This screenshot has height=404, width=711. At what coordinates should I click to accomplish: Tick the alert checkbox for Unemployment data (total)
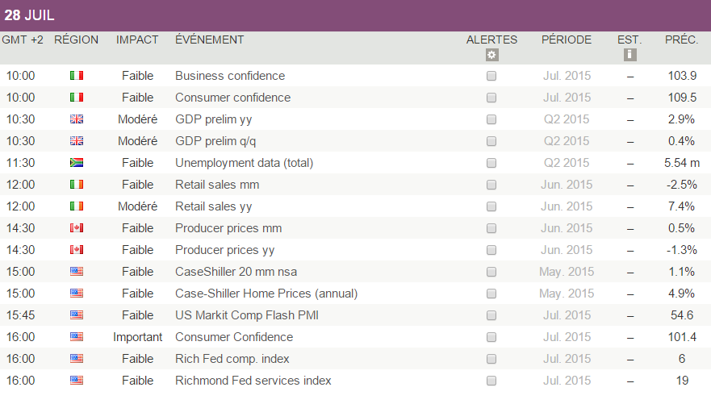pos(491,163)
